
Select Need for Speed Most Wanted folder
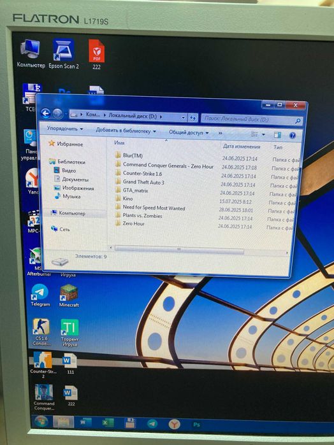click(x=150, y=208)
